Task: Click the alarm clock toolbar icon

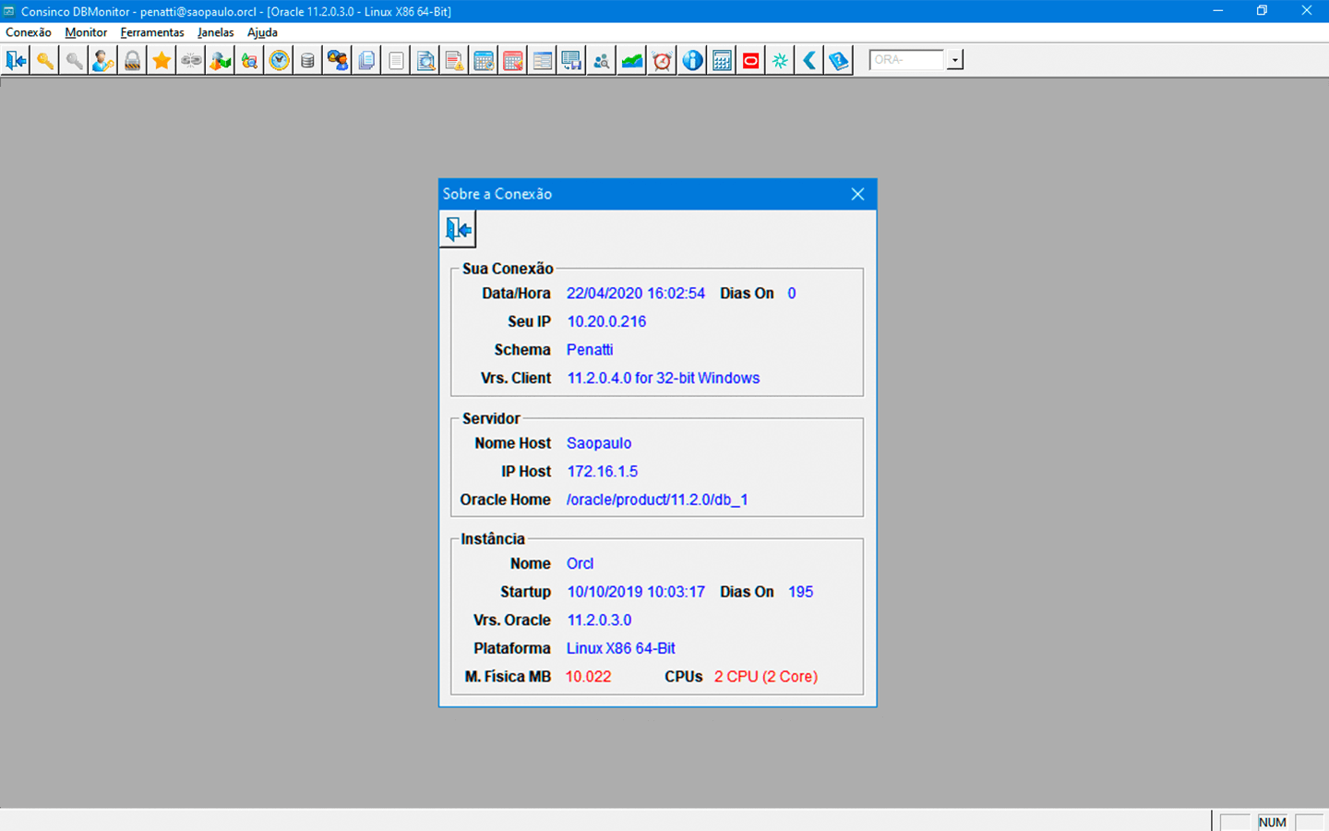Action: [x=662, y=61]
